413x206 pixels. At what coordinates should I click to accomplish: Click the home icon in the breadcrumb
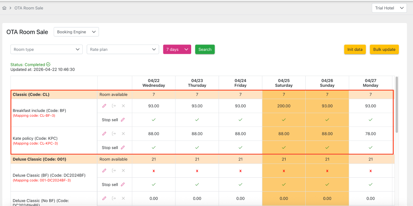click(4, 8)
